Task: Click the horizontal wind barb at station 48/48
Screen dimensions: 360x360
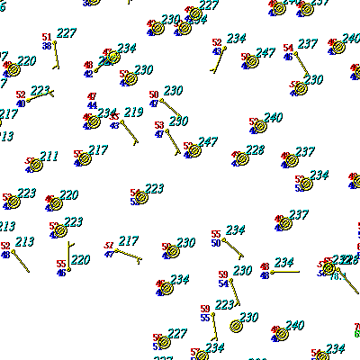Action: pyautogui.click(x=285, y=272)
